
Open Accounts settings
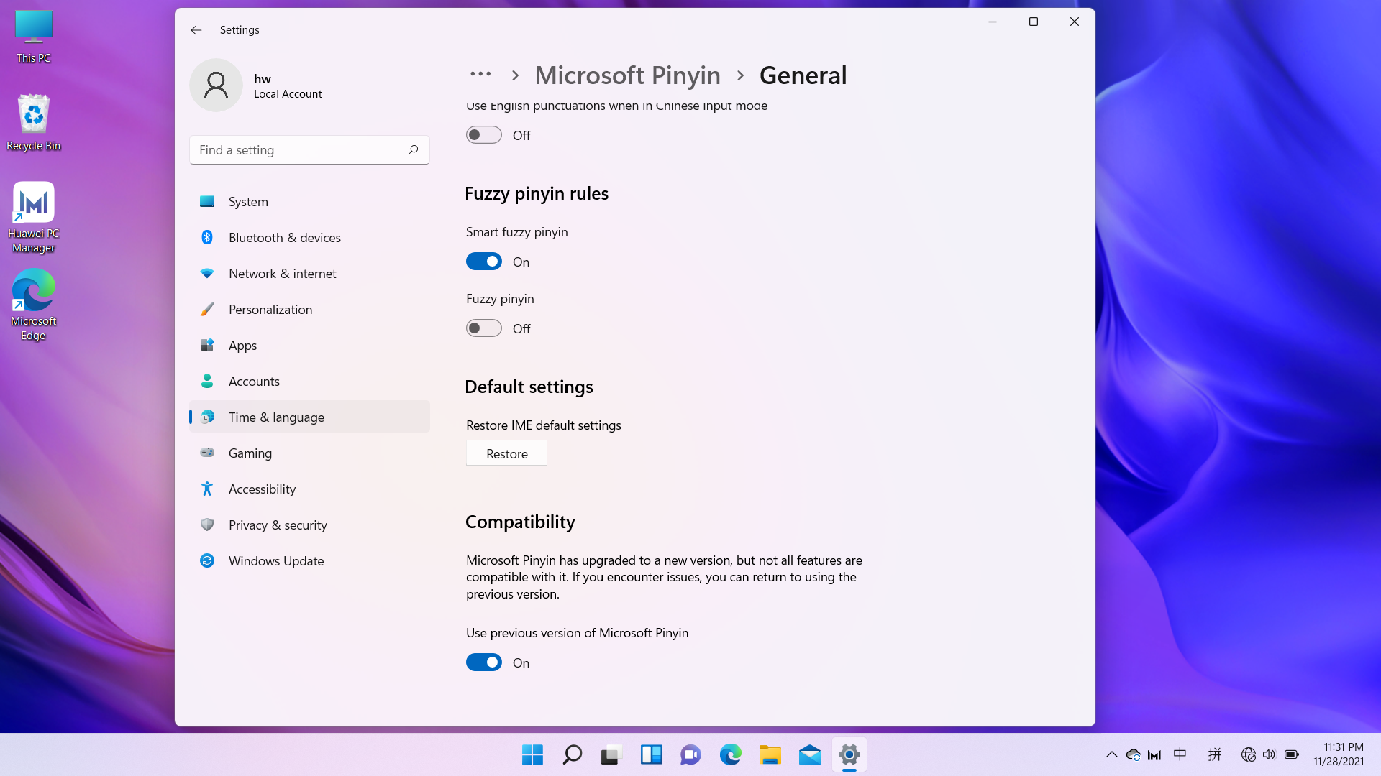309,382
